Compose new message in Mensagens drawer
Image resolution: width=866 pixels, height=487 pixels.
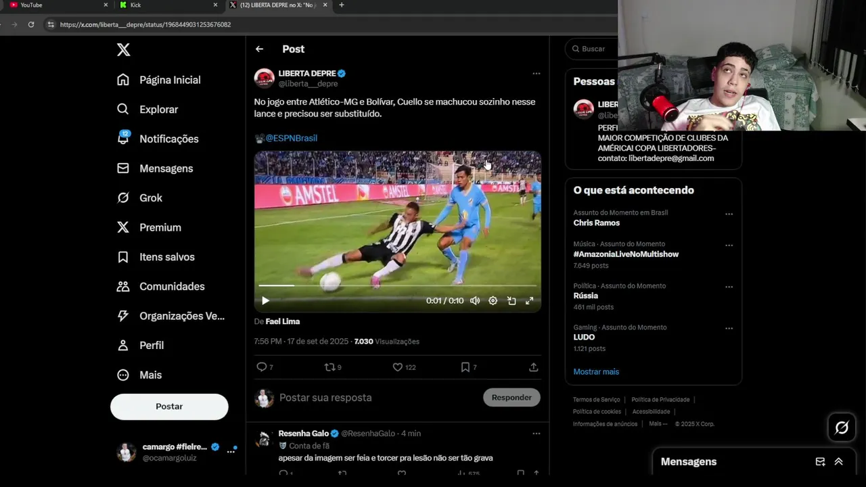click(x=820, y=461)
